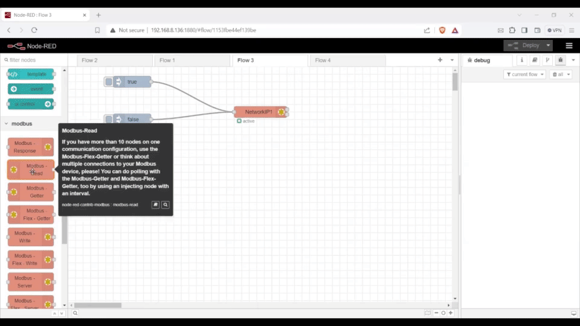Image resolution: width=580 pixels, height=326 pixels.
Task: Open the info sidebar tab icon
Action: (x=522, y=60)
